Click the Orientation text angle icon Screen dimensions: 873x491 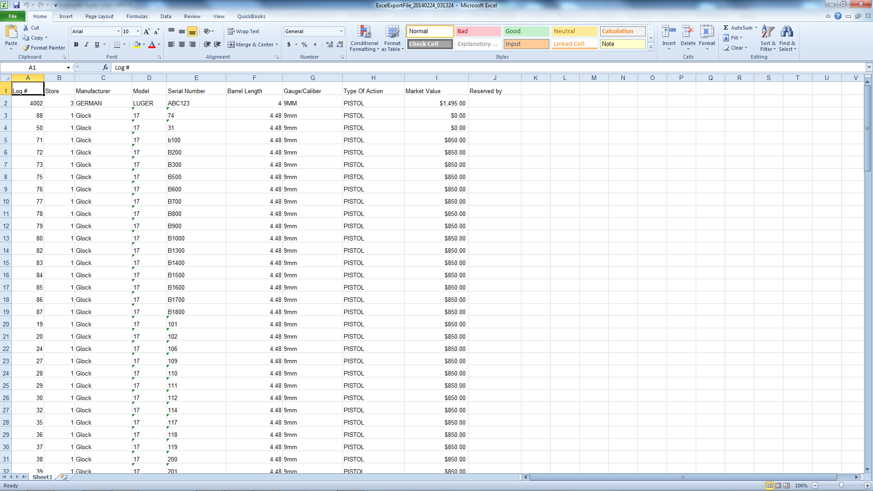pyautogui.click(x=207, y=31)
